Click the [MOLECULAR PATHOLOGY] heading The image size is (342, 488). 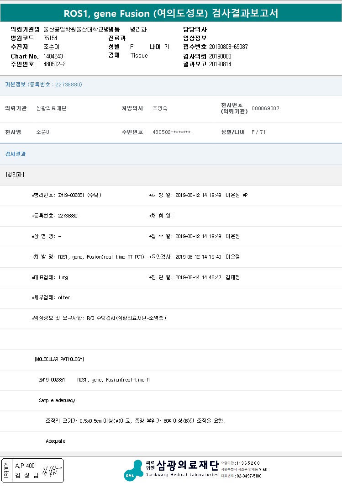[59, 359]
